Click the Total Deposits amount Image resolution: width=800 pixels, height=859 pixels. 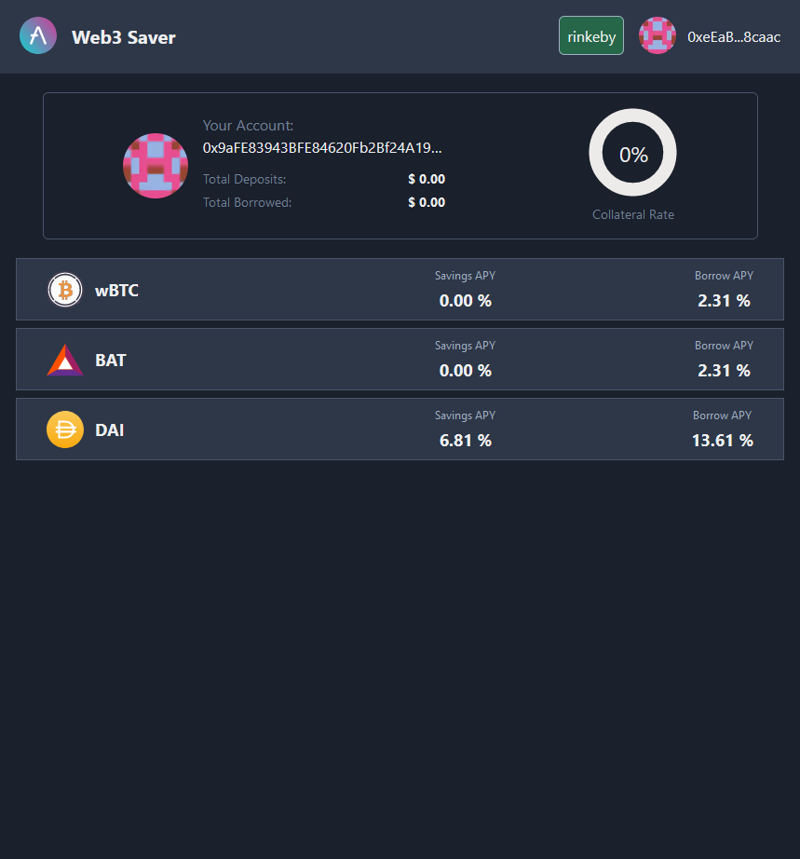[x=427, y=179]
